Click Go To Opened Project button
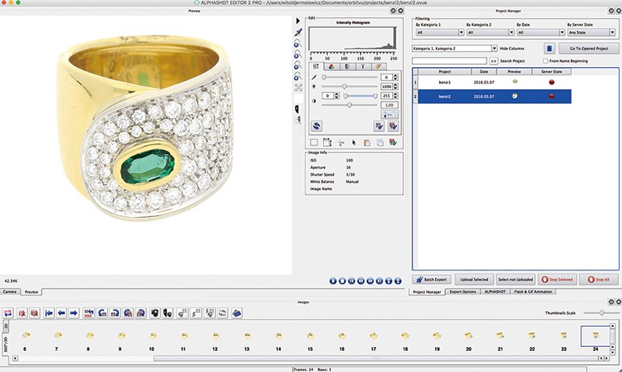 [588, 48]
